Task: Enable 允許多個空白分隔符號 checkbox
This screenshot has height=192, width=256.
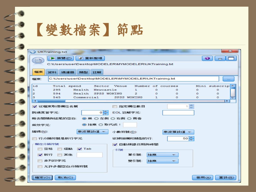Action: [40, 166]
